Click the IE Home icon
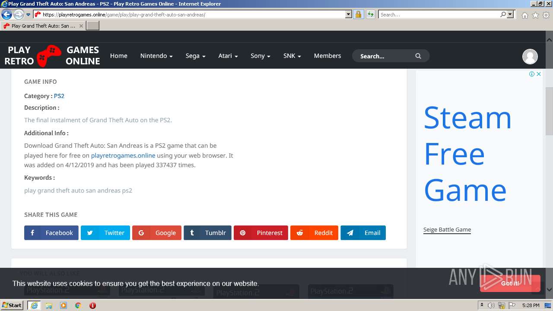Viewport: 553px width, 311px height. [x=524, y=15]
